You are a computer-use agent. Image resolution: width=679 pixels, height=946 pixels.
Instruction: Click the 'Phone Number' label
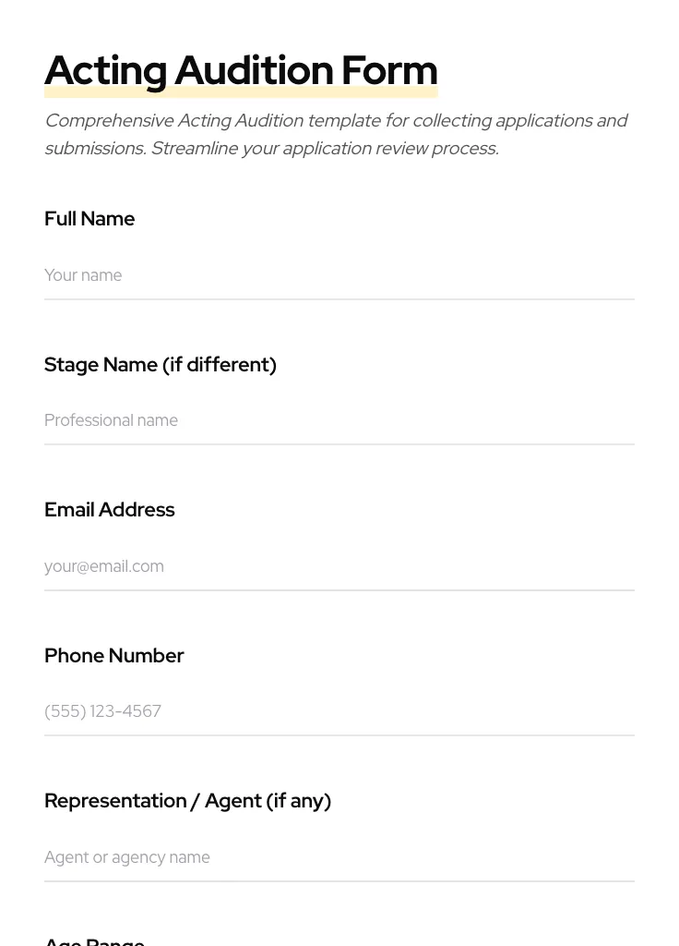click(x=113, y=656)
